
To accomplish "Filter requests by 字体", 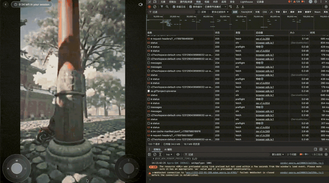I will 278,12.
